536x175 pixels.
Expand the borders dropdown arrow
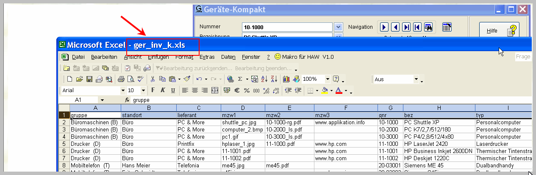coord(317,90)
